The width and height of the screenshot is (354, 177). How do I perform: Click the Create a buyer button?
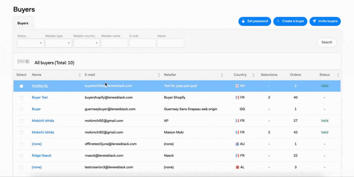point(290,21)
